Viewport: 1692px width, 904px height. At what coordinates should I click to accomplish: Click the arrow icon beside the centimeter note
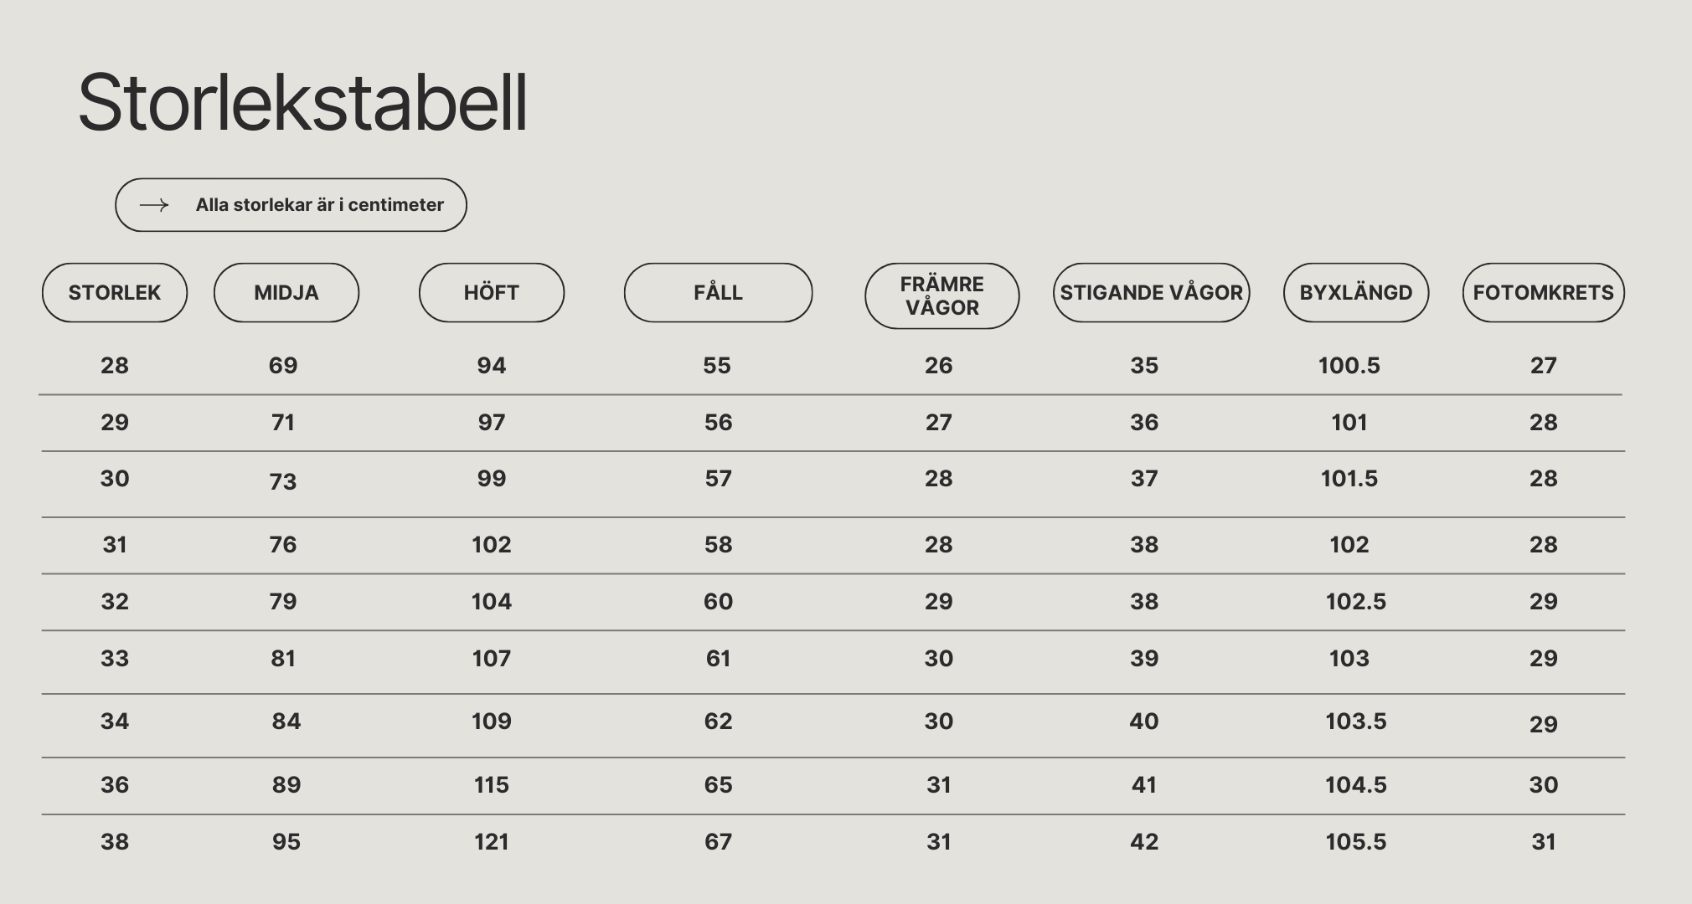[x=154, y=205]
